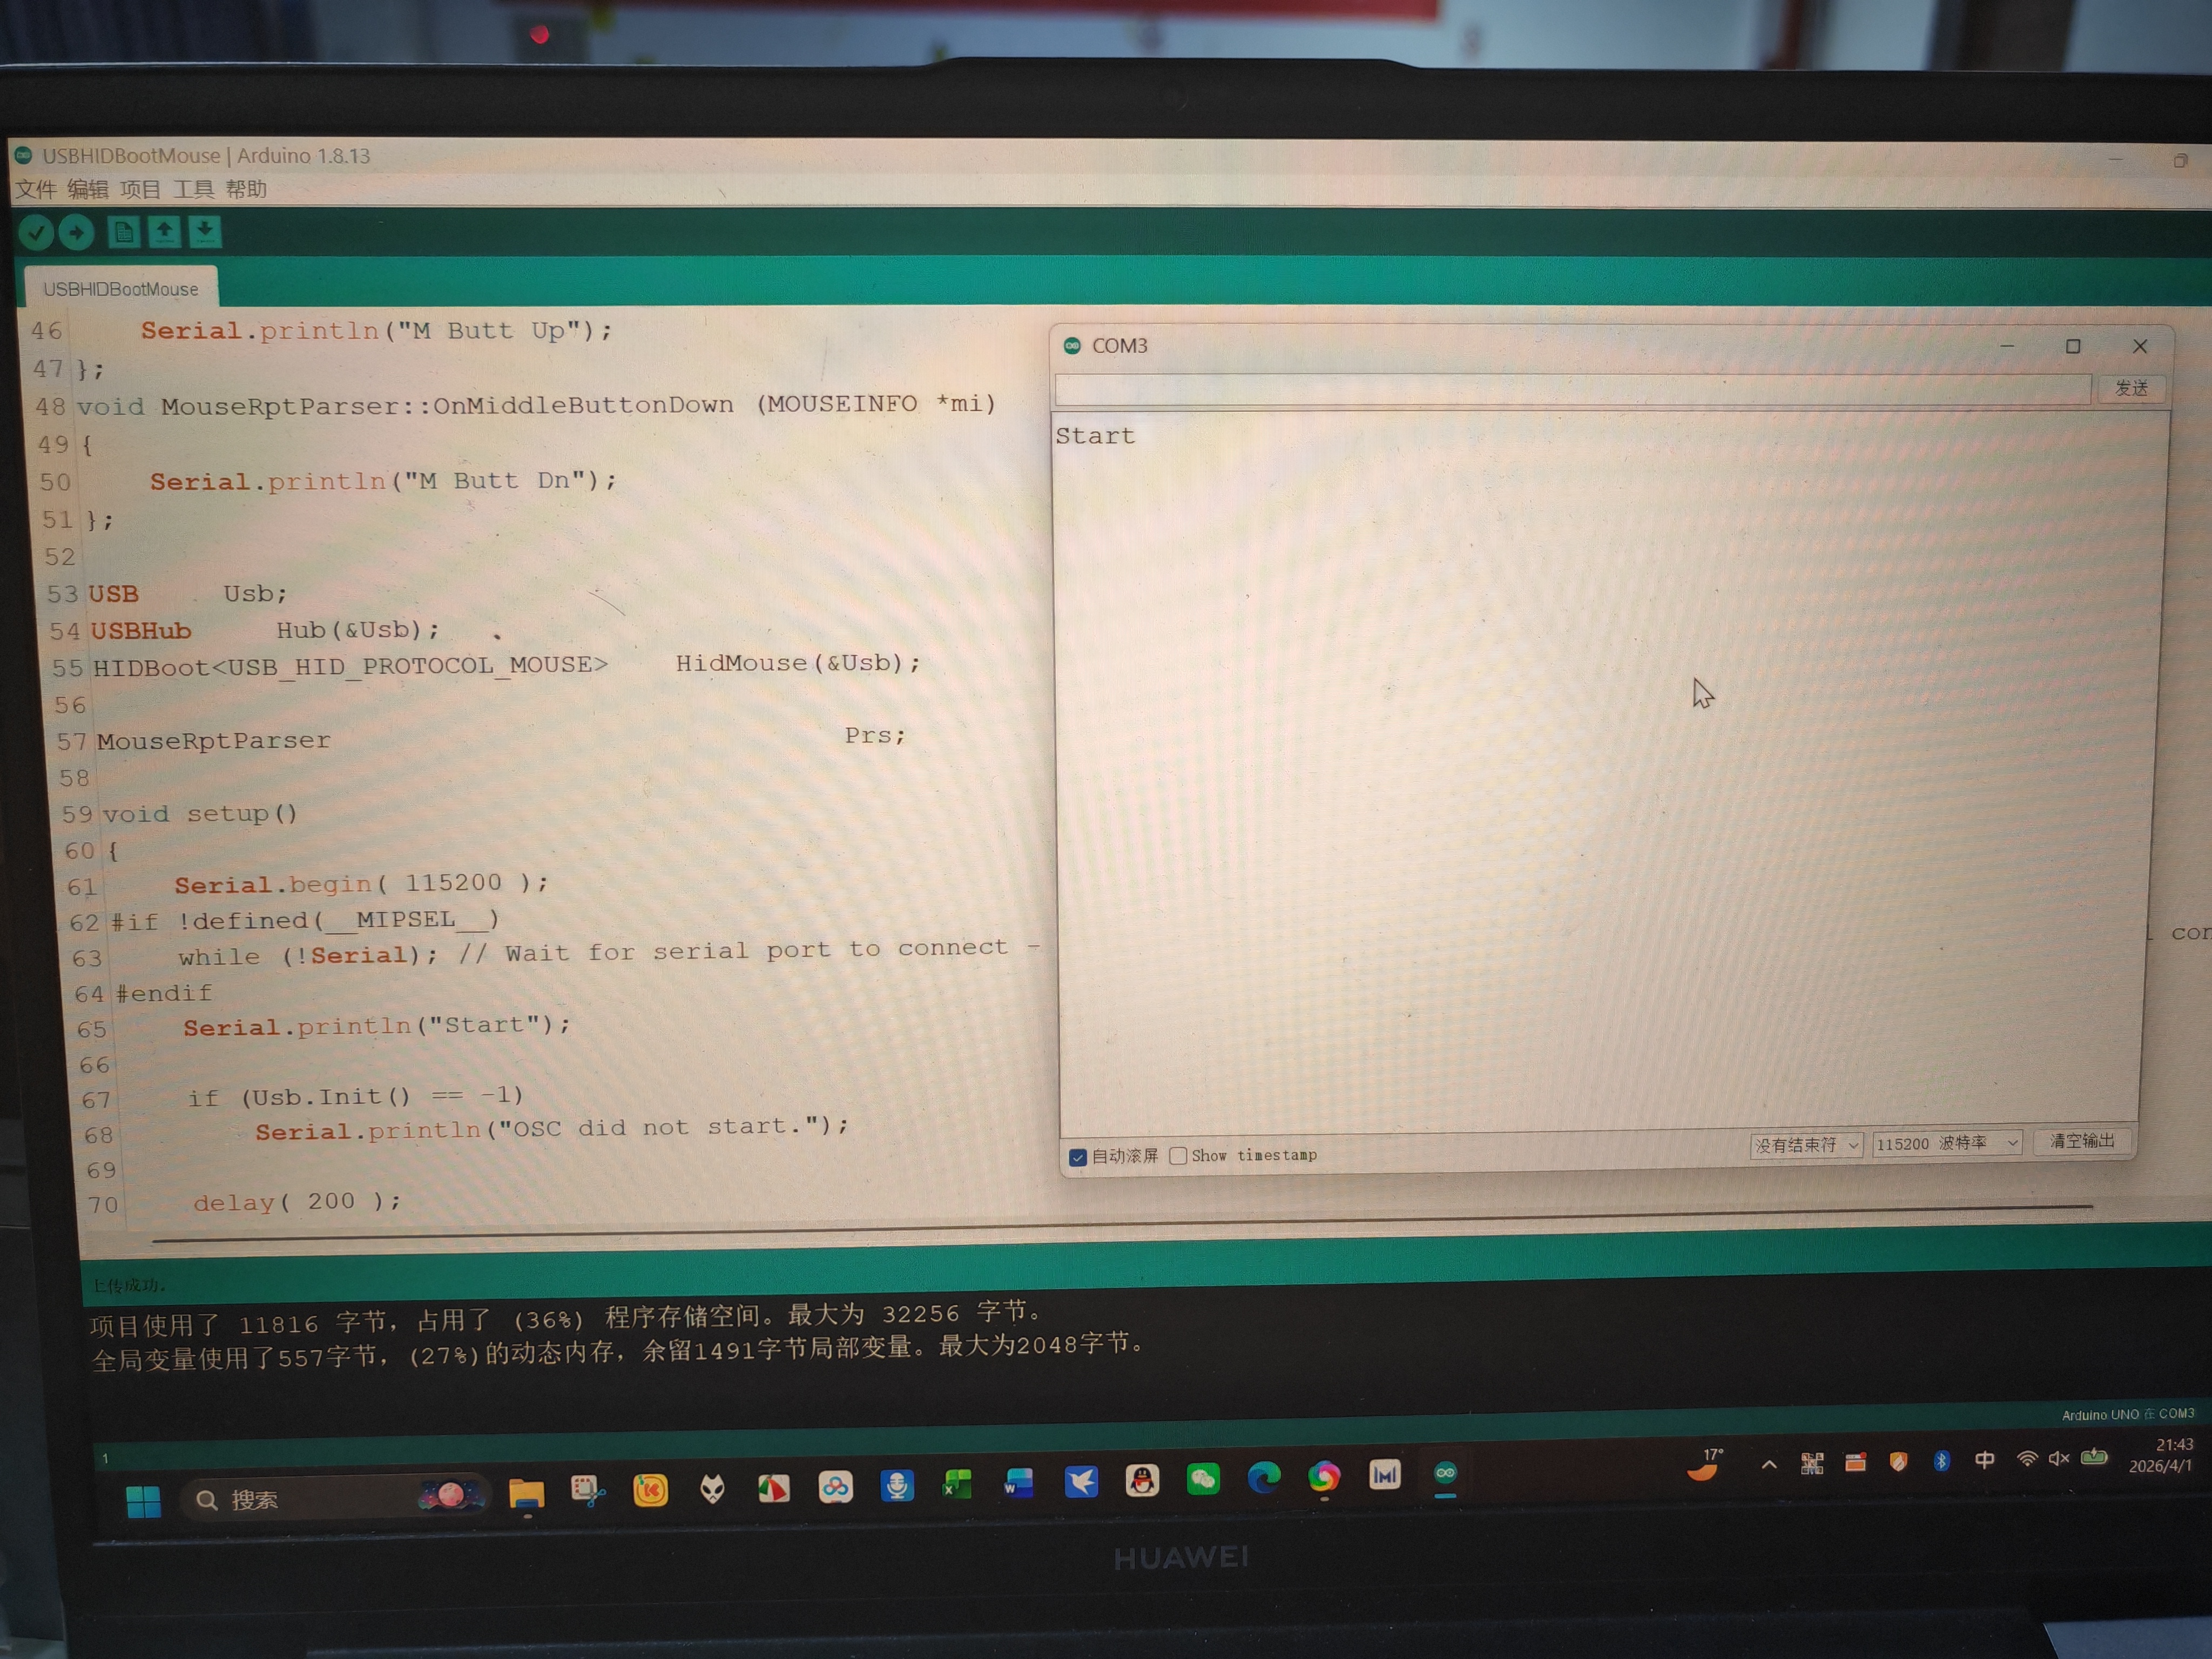The image size is (2212, 1659).
Task: Click the battery tray icon
Action: (2094, 1457)
